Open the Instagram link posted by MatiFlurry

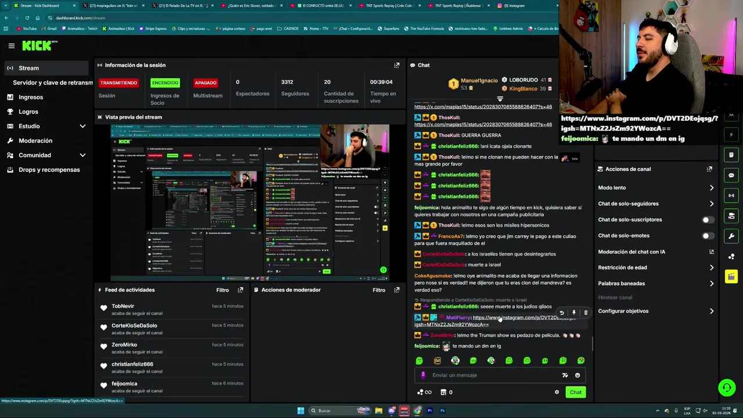coord(495,321)
